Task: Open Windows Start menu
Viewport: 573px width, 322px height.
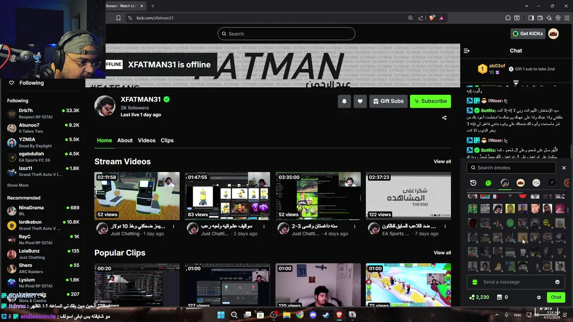Action: point(221,315)
